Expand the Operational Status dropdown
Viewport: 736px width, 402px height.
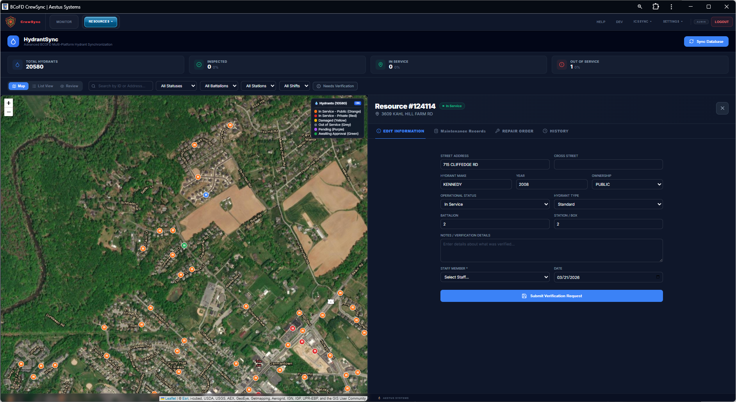point(494,204)
